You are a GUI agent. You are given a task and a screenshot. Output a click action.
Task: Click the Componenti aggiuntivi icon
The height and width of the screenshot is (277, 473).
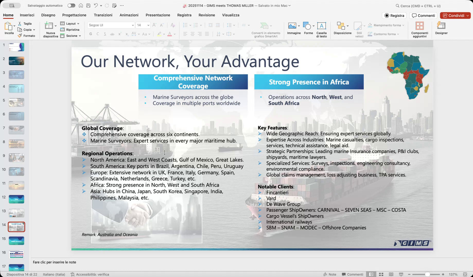tap(419, 26)
